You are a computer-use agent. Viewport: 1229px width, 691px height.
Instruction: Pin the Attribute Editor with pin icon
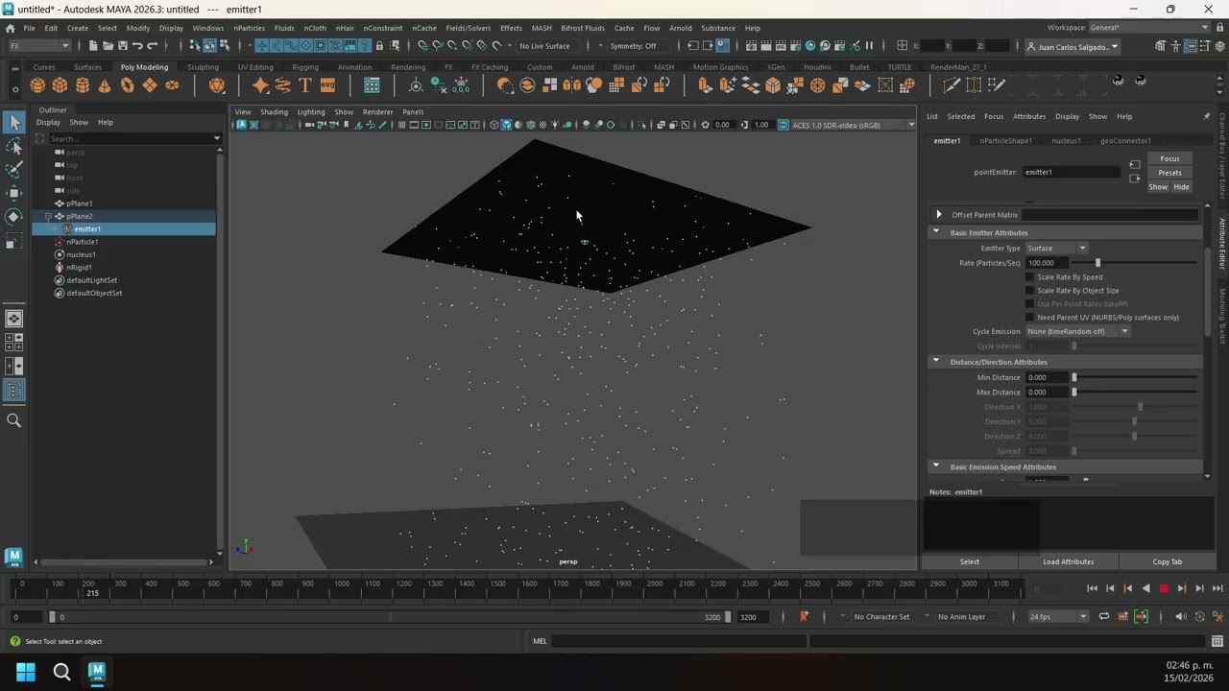tap(1206, 116)
